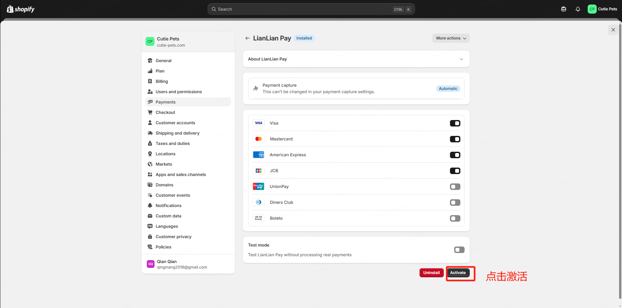Open the Cutie Pets account menu

pos(602,9)
